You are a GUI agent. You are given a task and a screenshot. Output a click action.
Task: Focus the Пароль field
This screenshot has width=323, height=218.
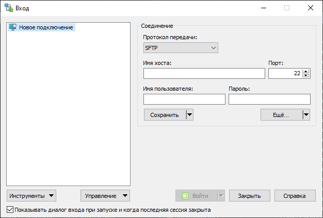269,99
